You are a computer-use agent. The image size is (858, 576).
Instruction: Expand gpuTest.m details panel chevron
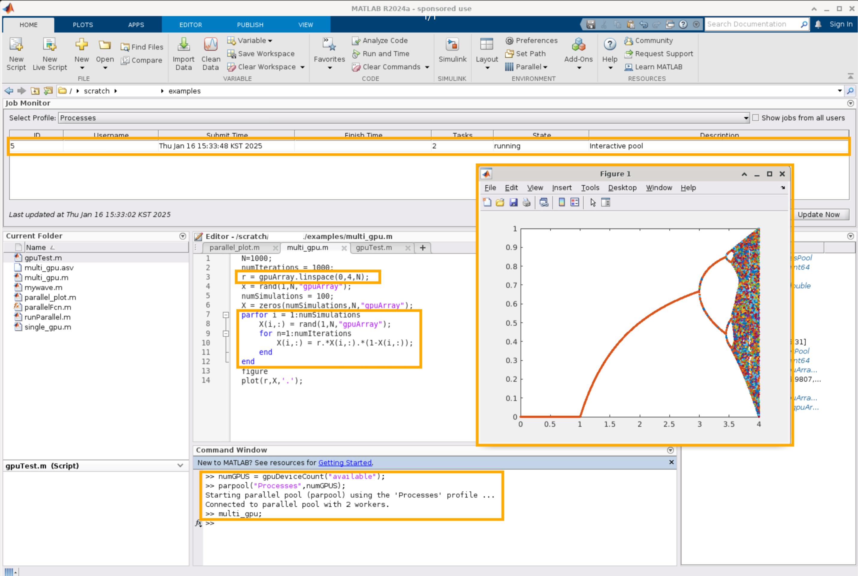click(x=180, y=465)
